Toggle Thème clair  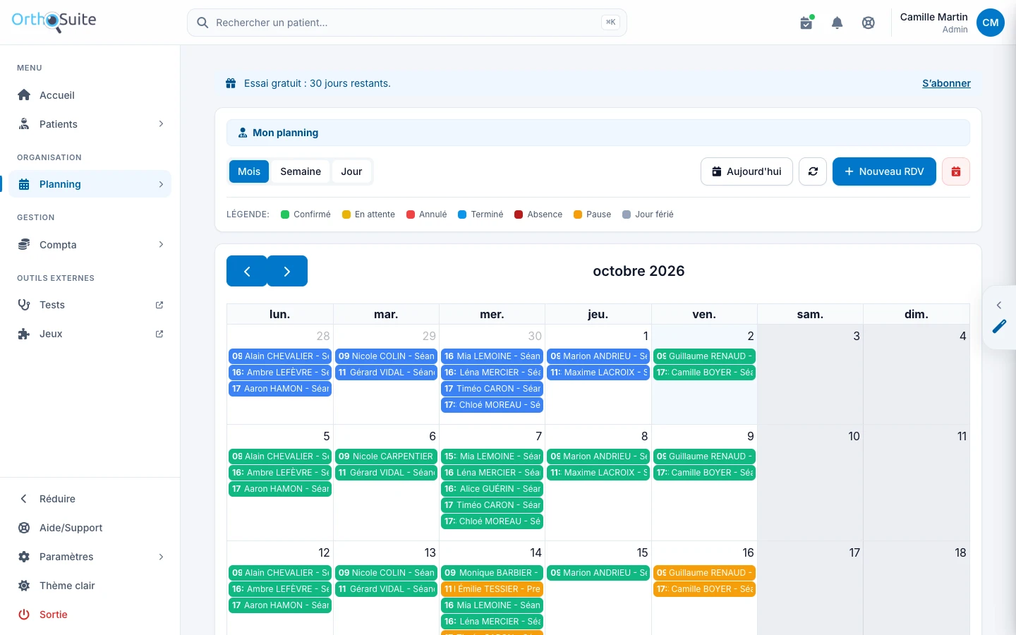tap(90, 586)
